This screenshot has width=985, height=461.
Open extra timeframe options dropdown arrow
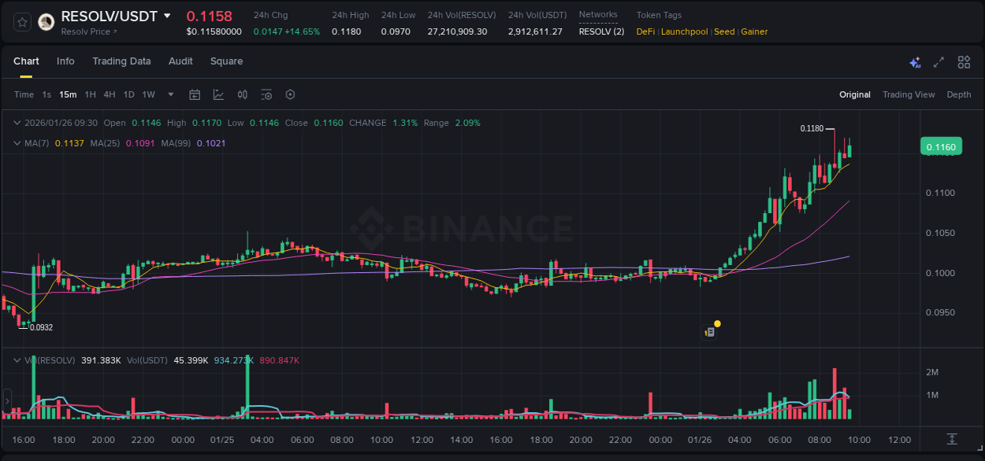(169, 94)
